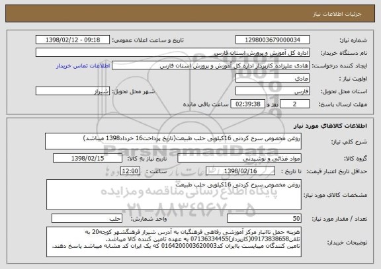381x269 pixels.
Task: Click the label شماره نیاز
Action: tap(353, 40)
